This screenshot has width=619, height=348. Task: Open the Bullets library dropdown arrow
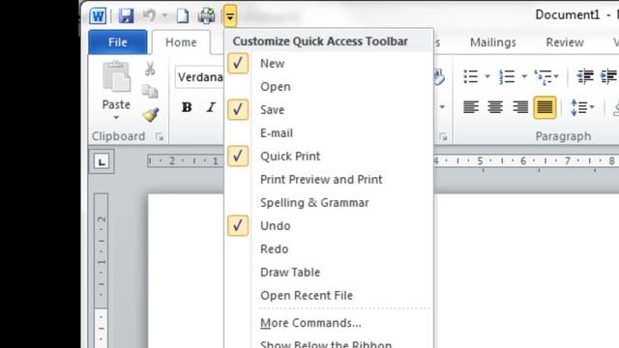pos(487,76)
